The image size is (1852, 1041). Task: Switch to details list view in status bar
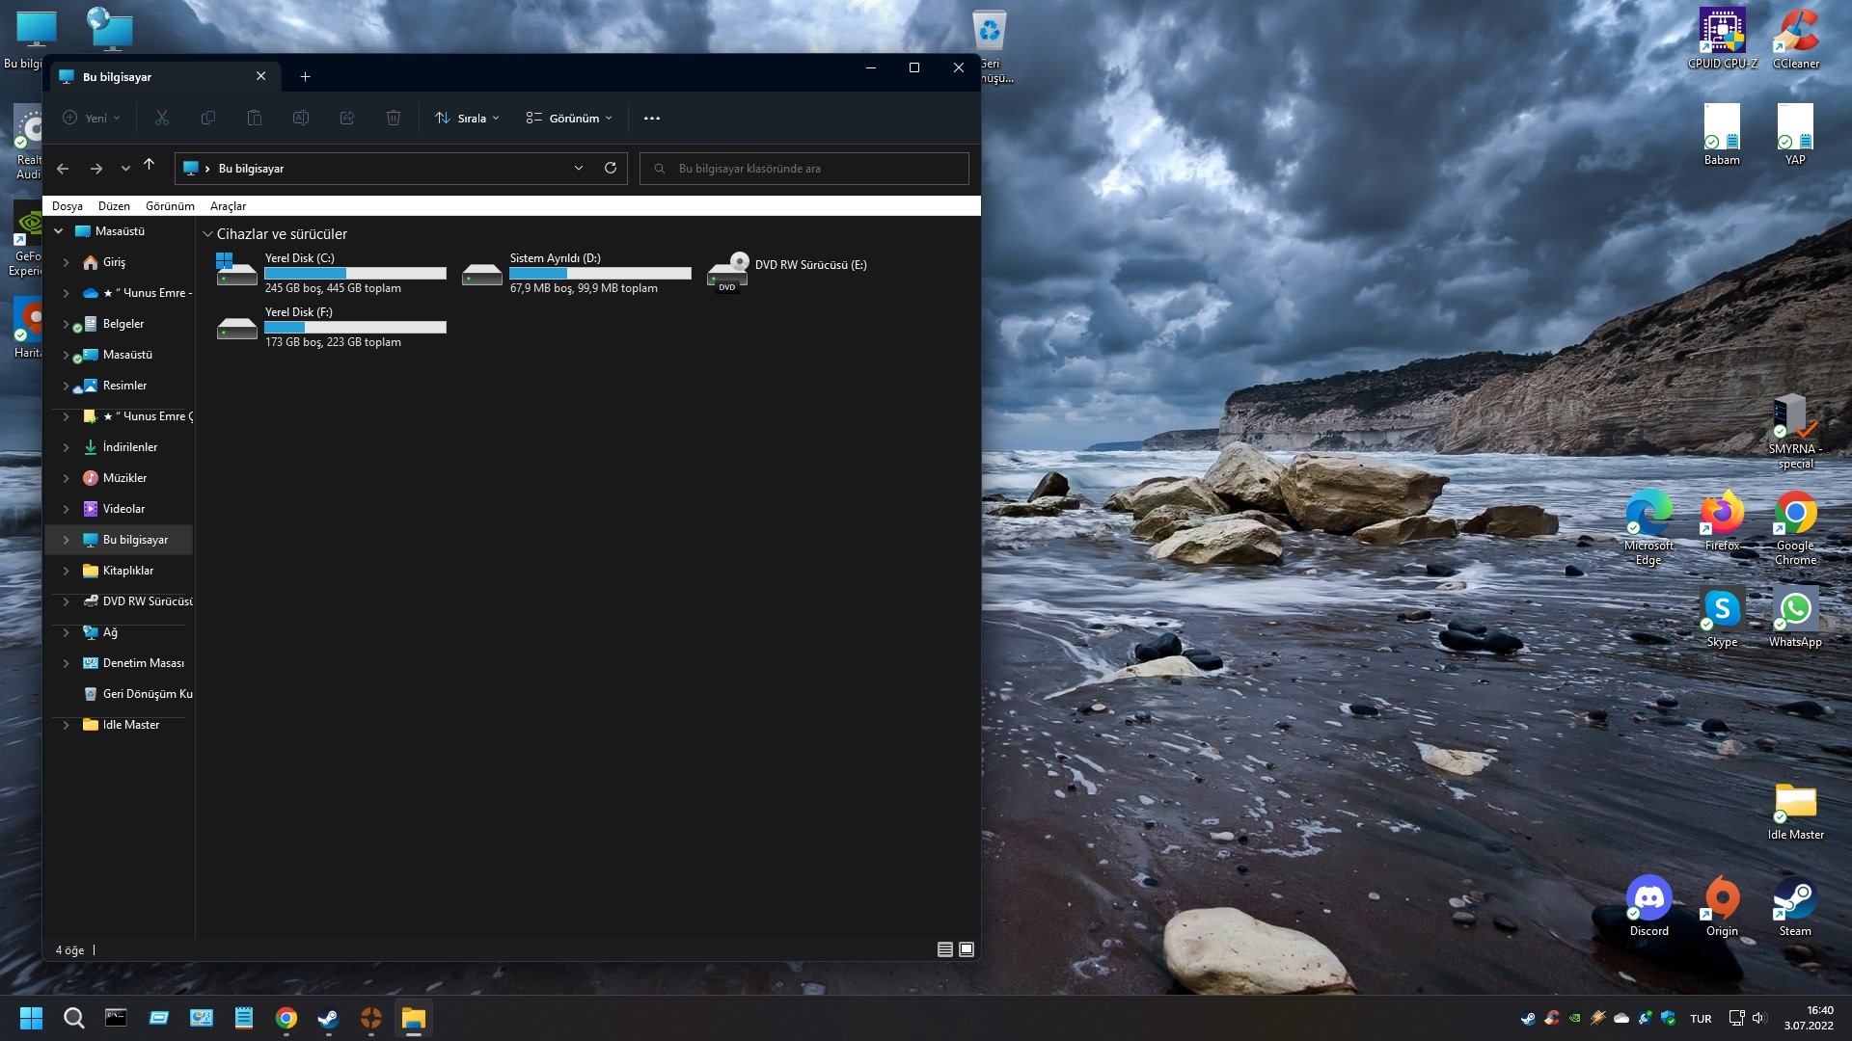click(944, 949)
